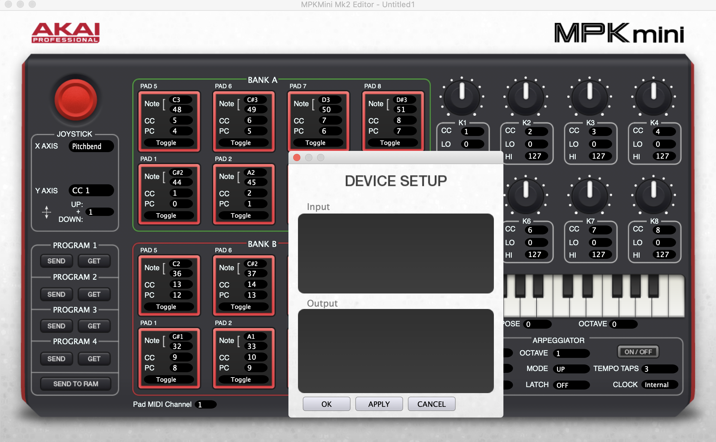The width and height of the screenshot is (716, 442).
Task: Click the joystick Y axis up/down arrow icon
Action: [x=46, y=212]
